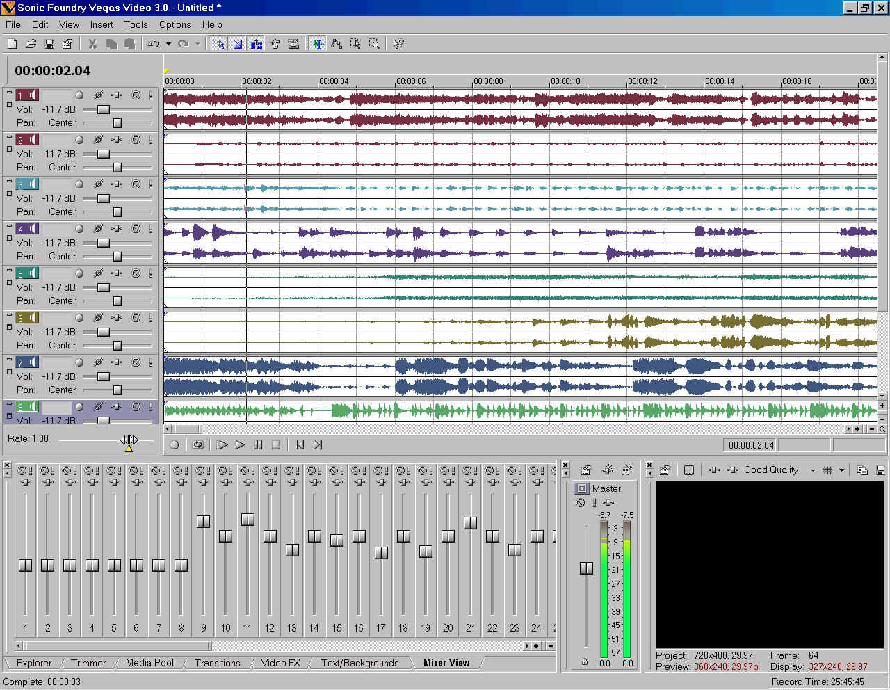Switch to the Media Pool tab
Image resolution: width=890 pixels, height=690 pixels.
click(149, 663)
